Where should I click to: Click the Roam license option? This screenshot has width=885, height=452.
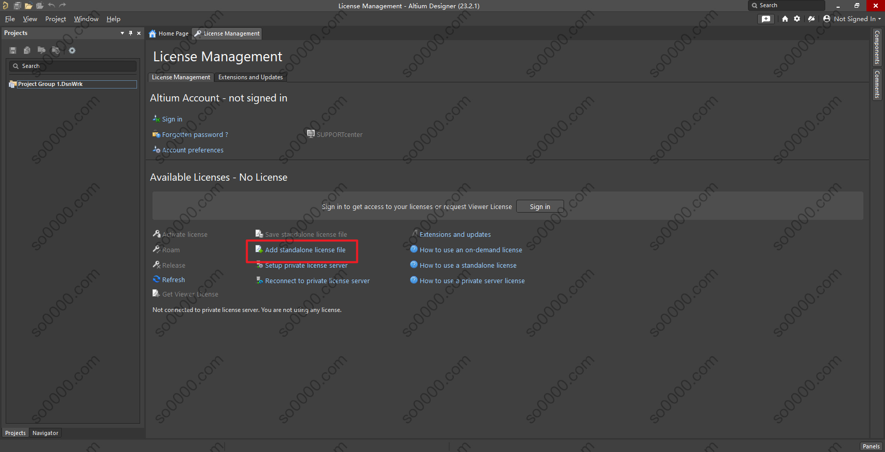pos(171,250)
